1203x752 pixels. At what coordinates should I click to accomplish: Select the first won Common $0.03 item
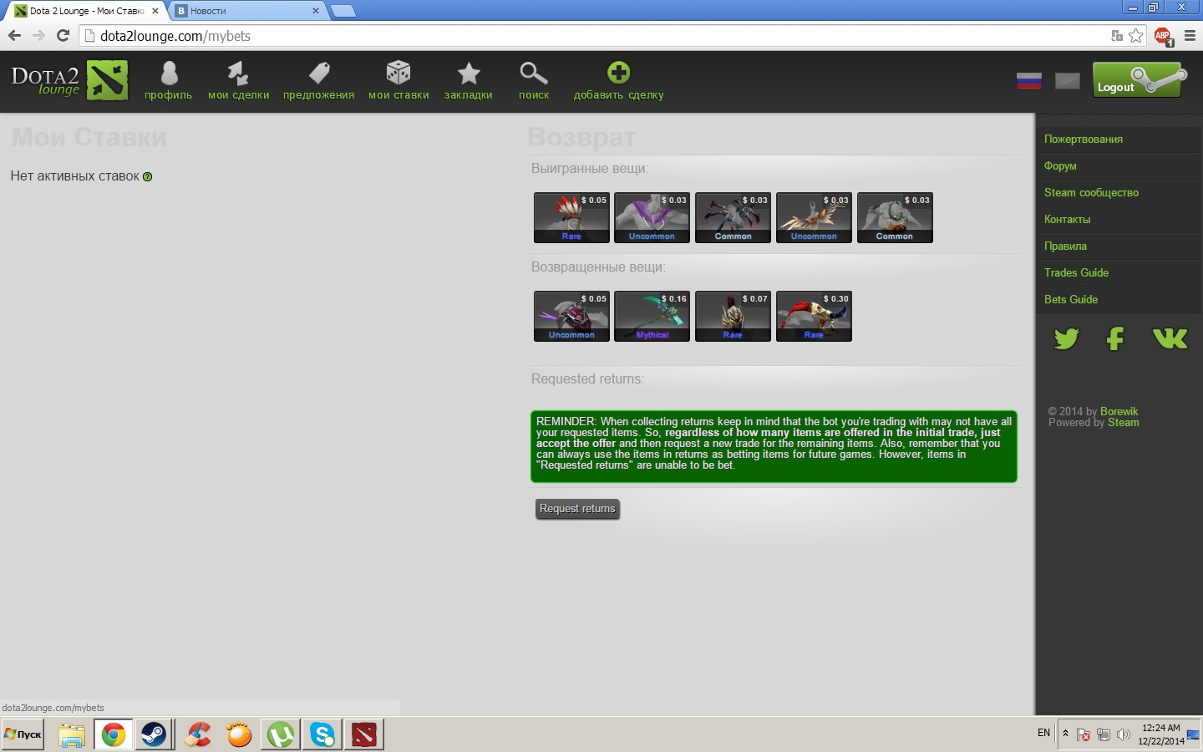tap(733, 217)
